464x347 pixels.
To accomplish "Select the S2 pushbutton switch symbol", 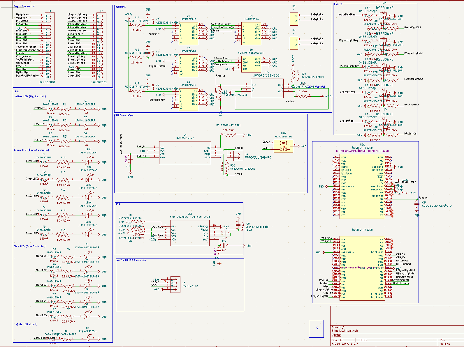I will 188,65.
